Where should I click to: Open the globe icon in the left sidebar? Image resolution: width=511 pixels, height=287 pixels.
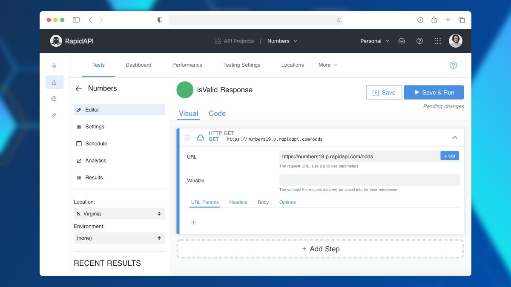(x=54, y=99)
